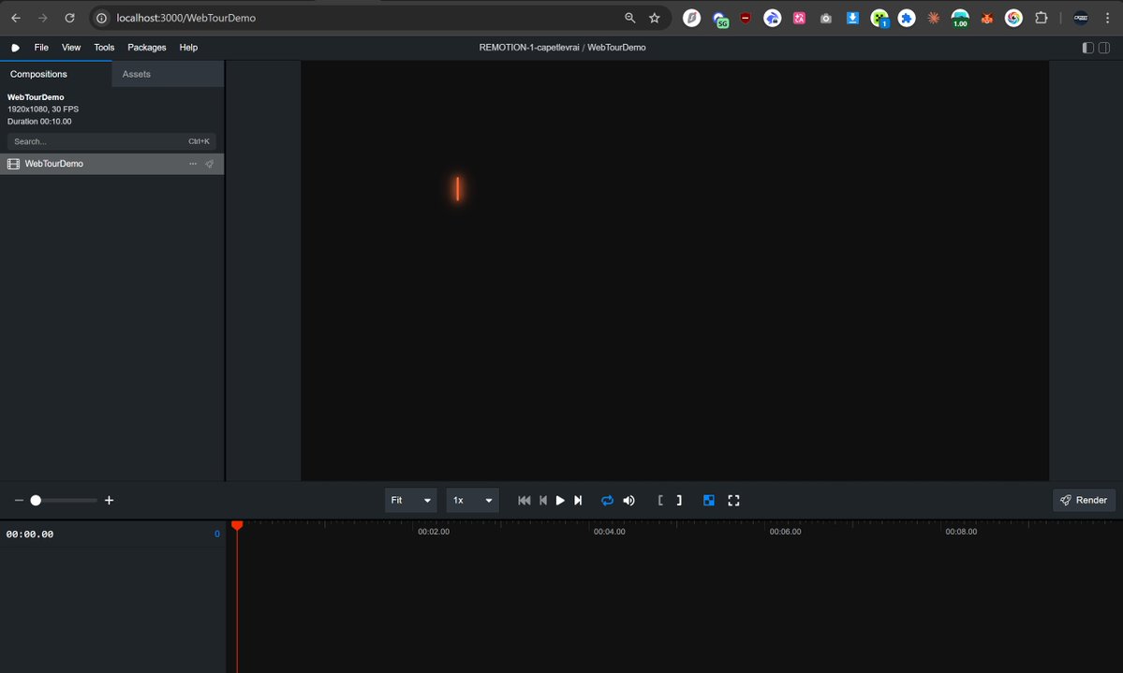Viewport: 1123px width, 673px height.
Task: Step forward one frame
Action: click(578, 501)
